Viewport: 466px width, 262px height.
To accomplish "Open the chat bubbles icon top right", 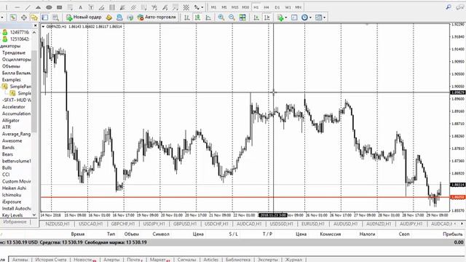I will tap(459, 7).
